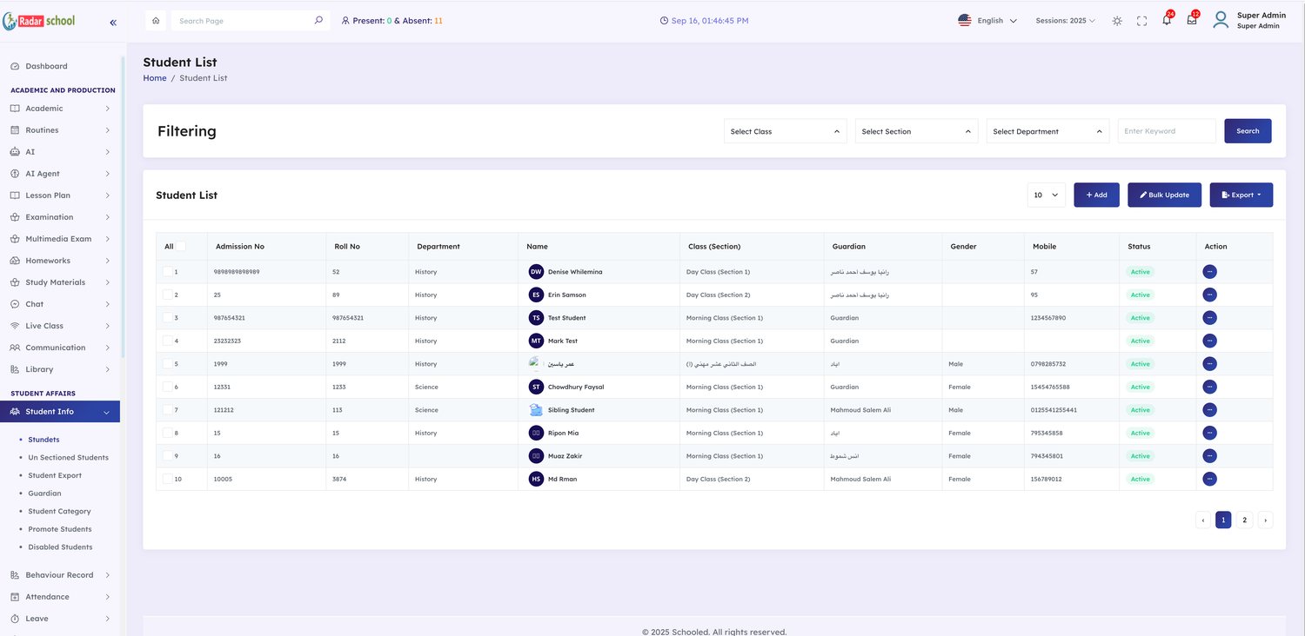Image resolution: width=1305 pixels, height=636 pixels.
Task: Open messages inbox icon with badge
Action: click(1192, 20)
